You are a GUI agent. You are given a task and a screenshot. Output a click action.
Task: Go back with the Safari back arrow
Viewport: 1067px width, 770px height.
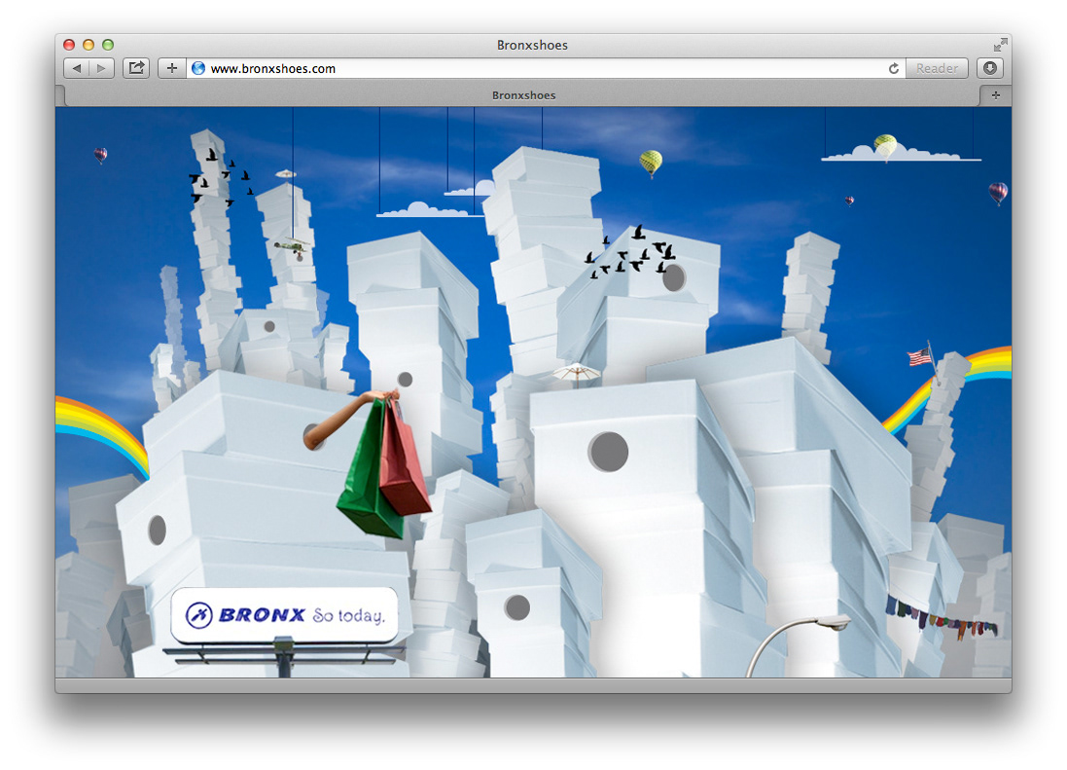point(76,68)
